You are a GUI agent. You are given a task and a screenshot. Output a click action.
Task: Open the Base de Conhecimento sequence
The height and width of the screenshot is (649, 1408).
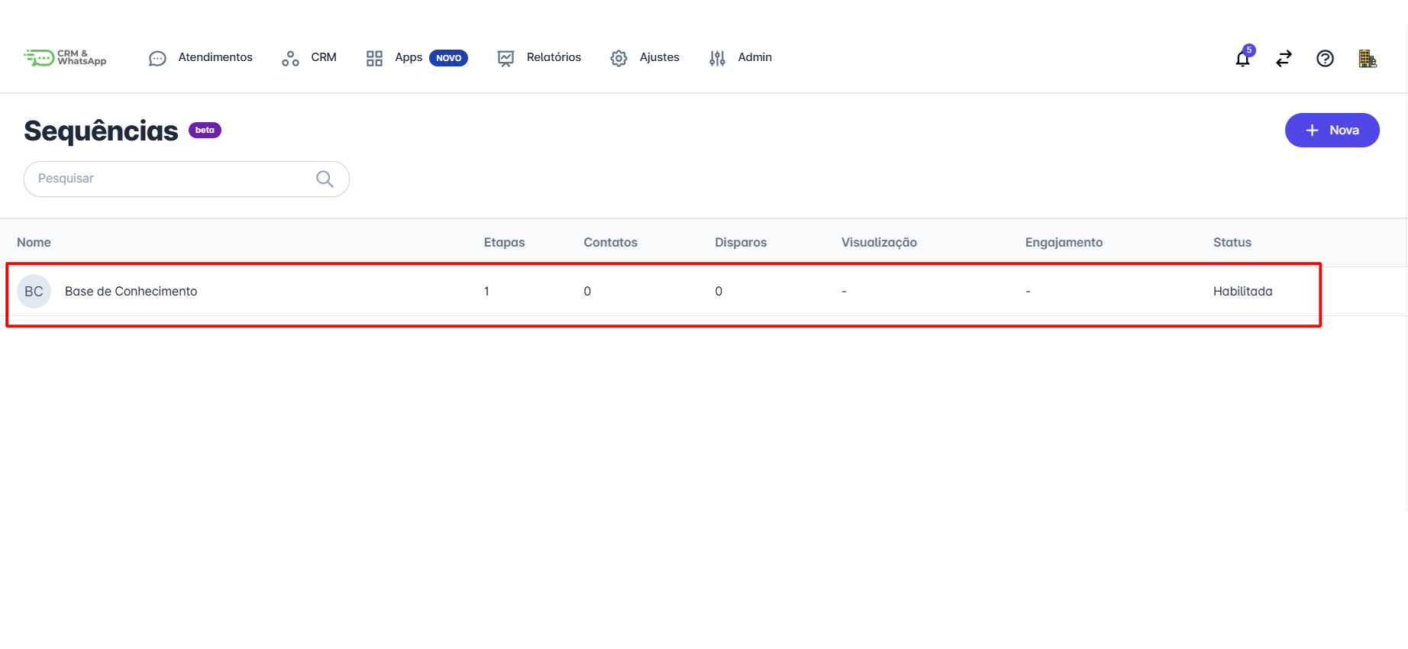[131, 292]
